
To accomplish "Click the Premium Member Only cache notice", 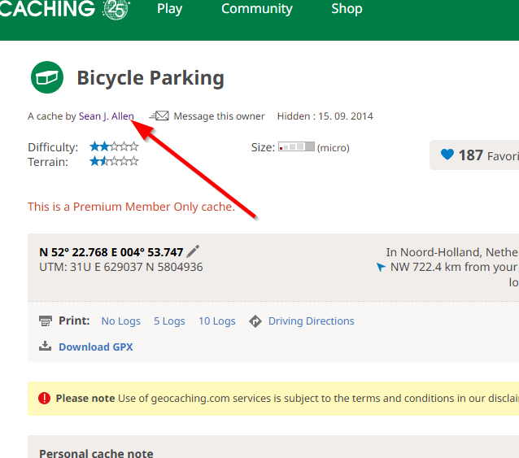I will [x=132, y=207].
